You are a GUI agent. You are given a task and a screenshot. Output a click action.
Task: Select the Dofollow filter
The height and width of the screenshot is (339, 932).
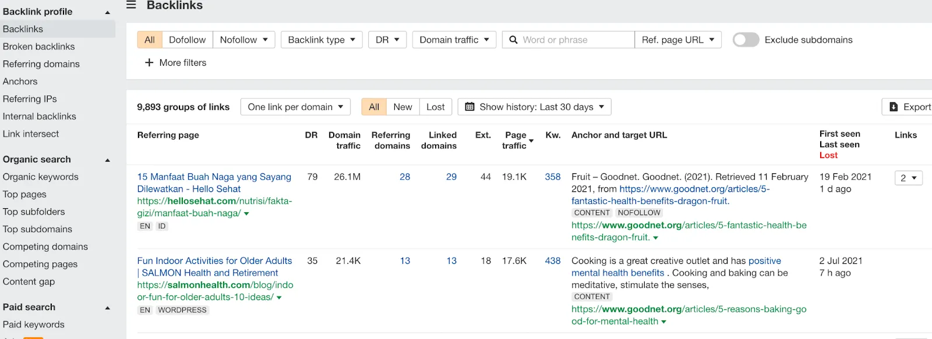187,40
